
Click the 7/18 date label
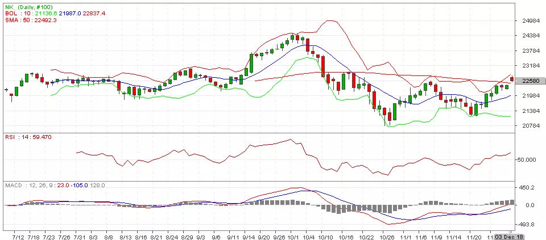(34, 237)
